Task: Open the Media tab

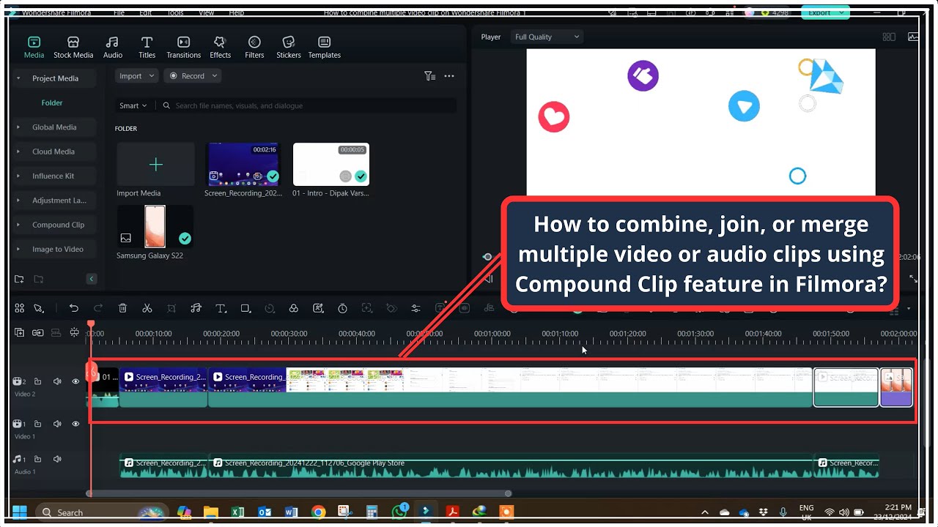Action: [34, 48]
